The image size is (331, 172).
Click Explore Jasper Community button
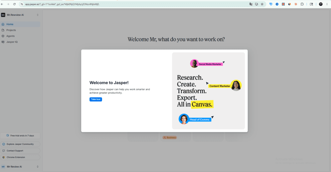click(20, 144)
